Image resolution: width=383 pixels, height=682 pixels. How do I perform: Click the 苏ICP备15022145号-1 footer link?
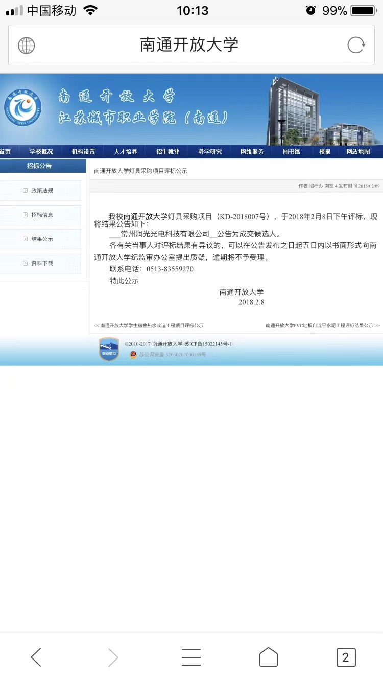click(209, 344)
